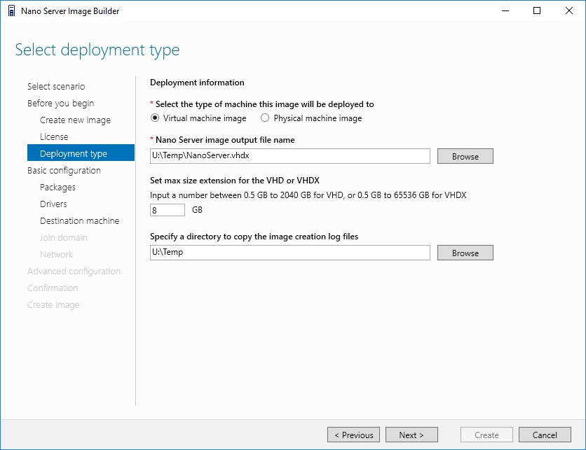The image size is (586, 450).
Task: Select the Deployment type step
Action: coord(81,153)
